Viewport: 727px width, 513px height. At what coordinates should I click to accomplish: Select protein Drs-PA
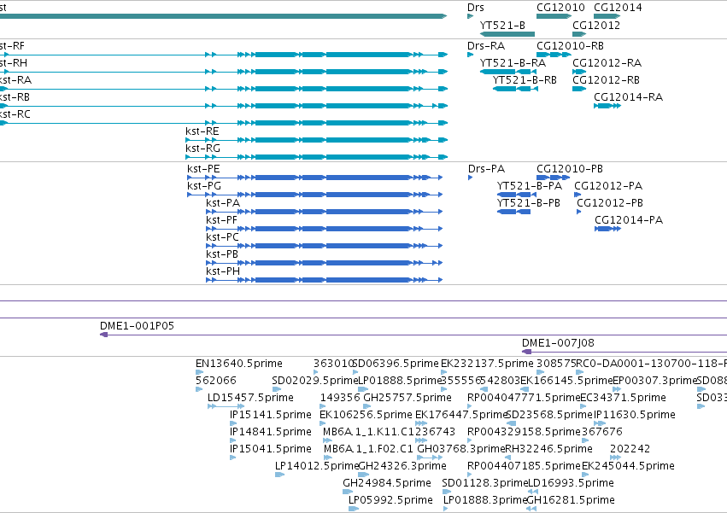(470, 178)
